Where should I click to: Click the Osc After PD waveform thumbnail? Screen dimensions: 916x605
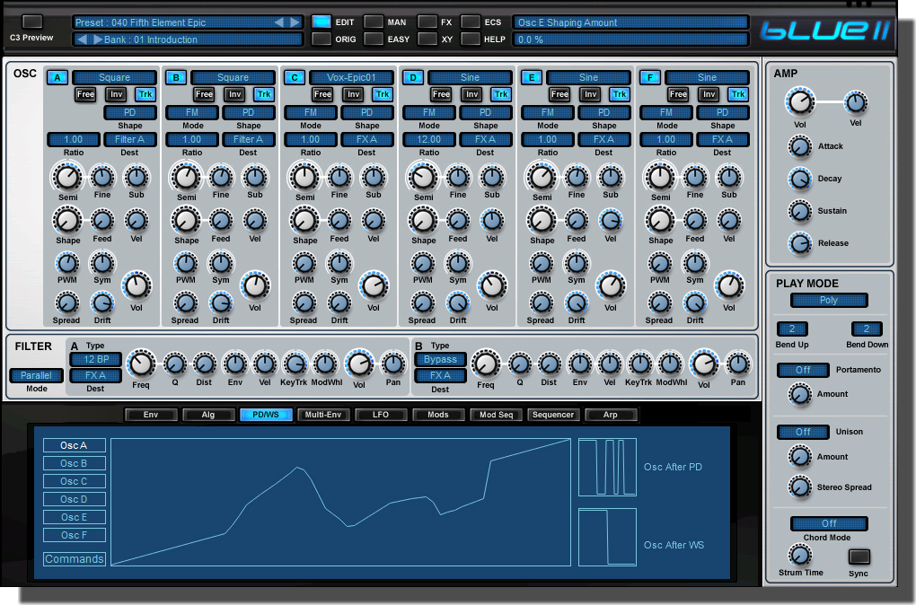point(607,467)
